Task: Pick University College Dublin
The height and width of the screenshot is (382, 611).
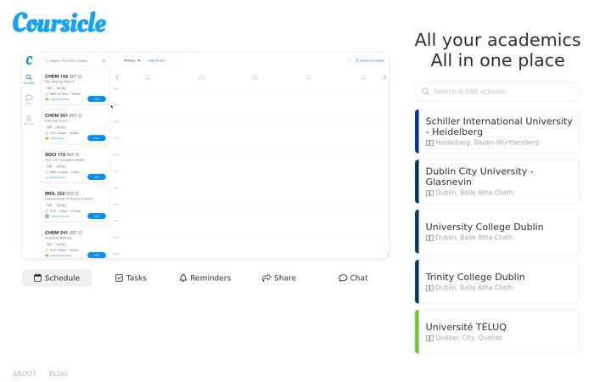Action: [x=497, y=232]
